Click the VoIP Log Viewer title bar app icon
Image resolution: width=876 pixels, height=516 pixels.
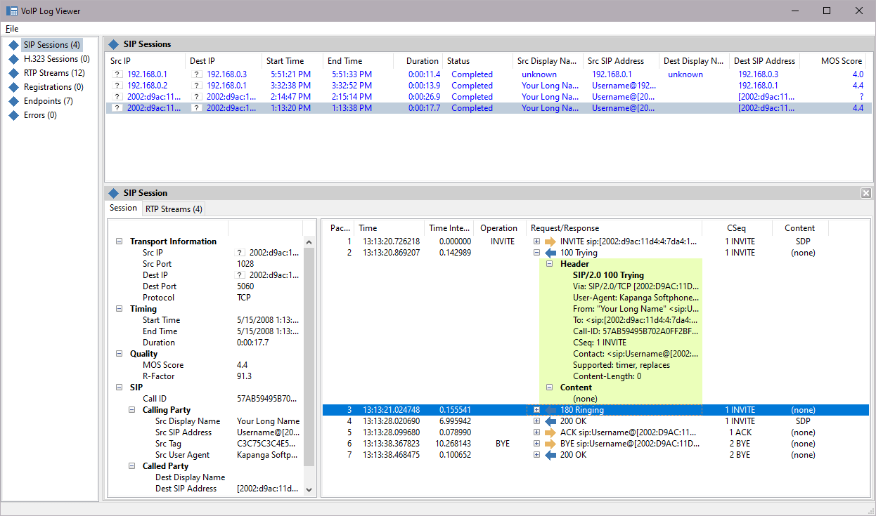pos(11,11)
